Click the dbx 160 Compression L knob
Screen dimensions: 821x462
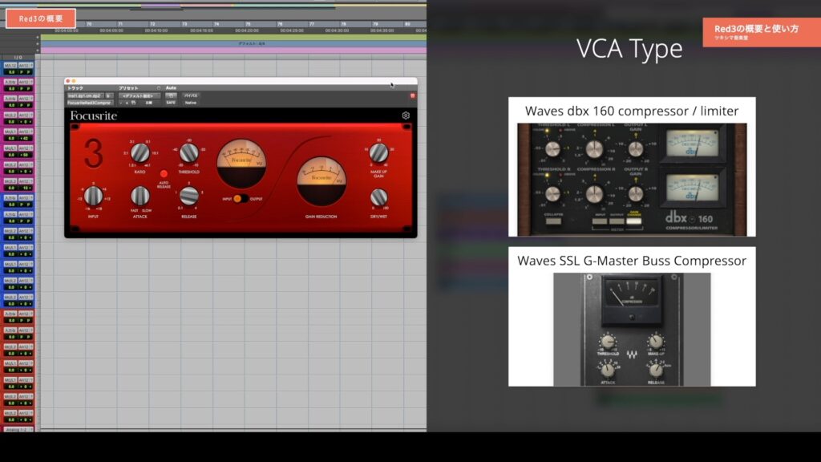point(594,149)
